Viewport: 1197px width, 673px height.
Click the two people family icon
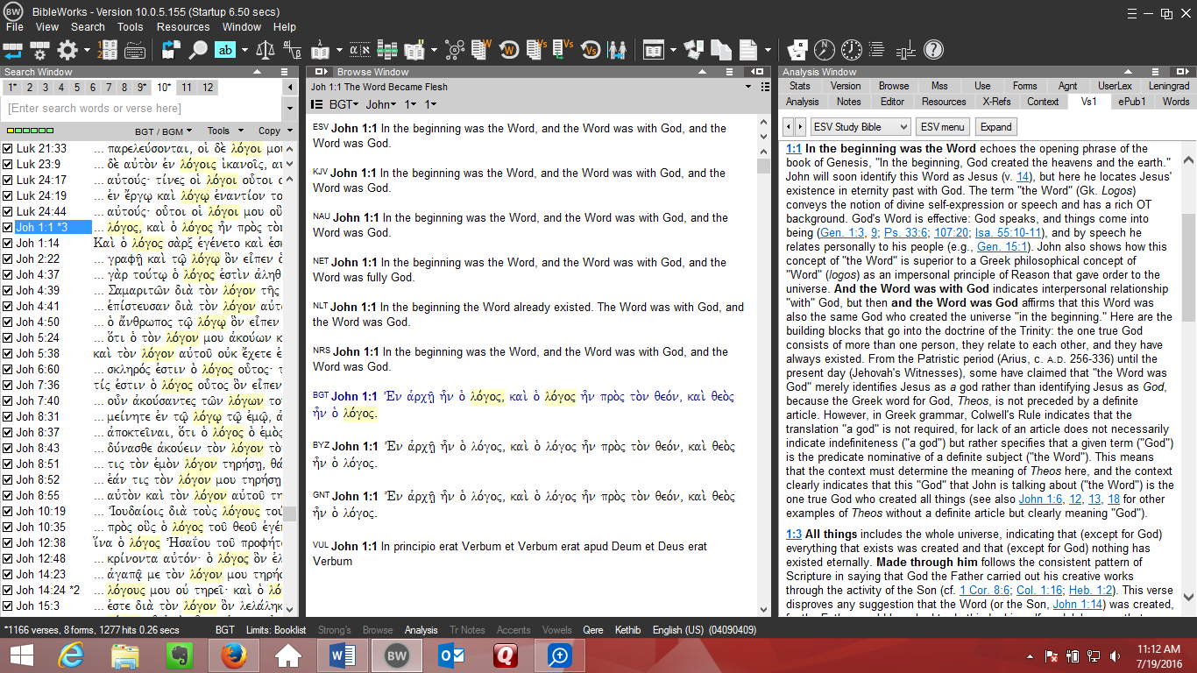(617, 50)
